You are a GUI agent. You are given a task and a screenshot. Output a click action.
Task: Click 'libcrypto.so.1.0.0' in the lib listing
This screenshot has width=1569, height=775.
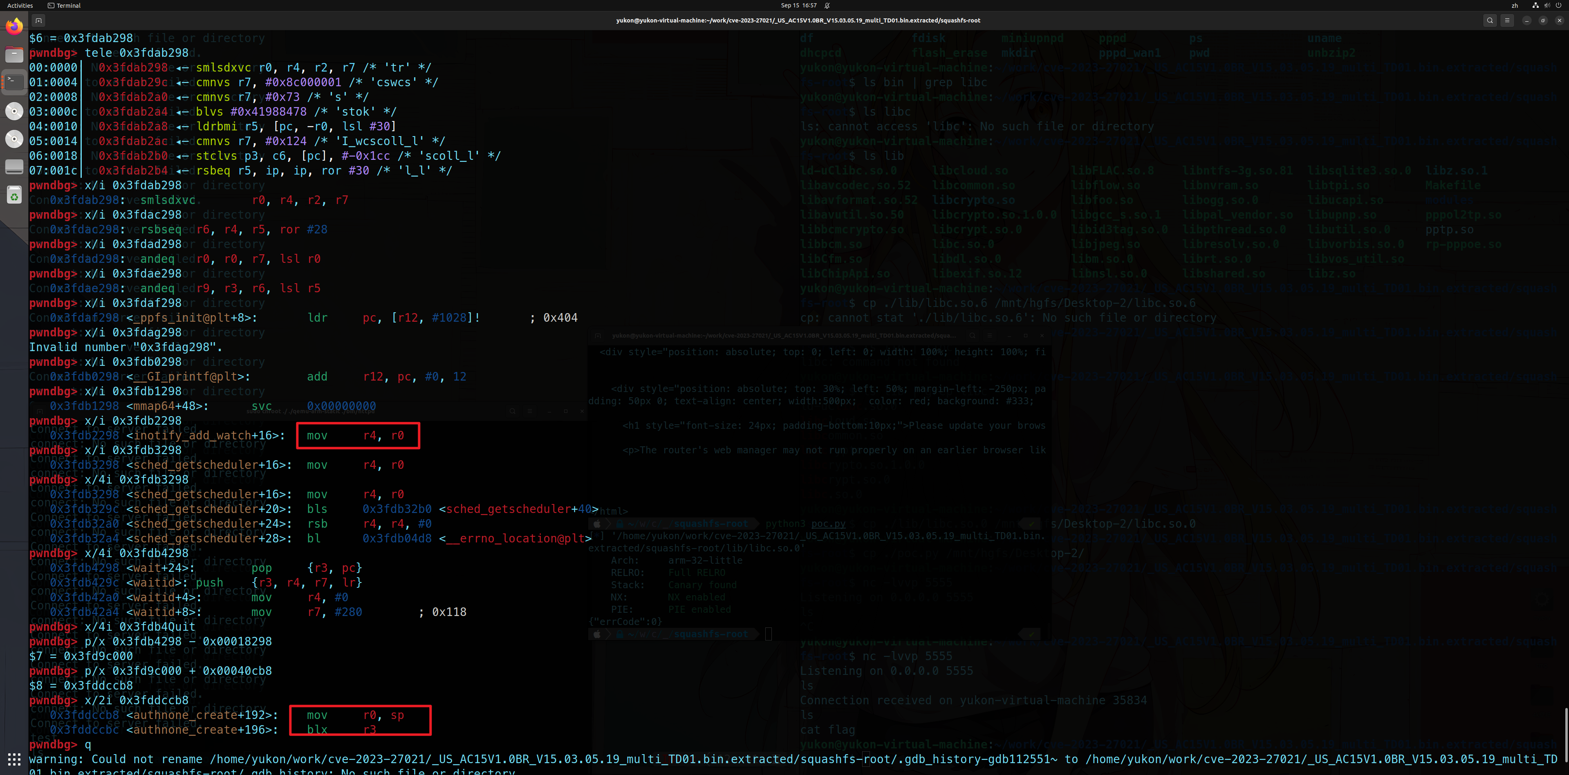click(x=994, y=215)
